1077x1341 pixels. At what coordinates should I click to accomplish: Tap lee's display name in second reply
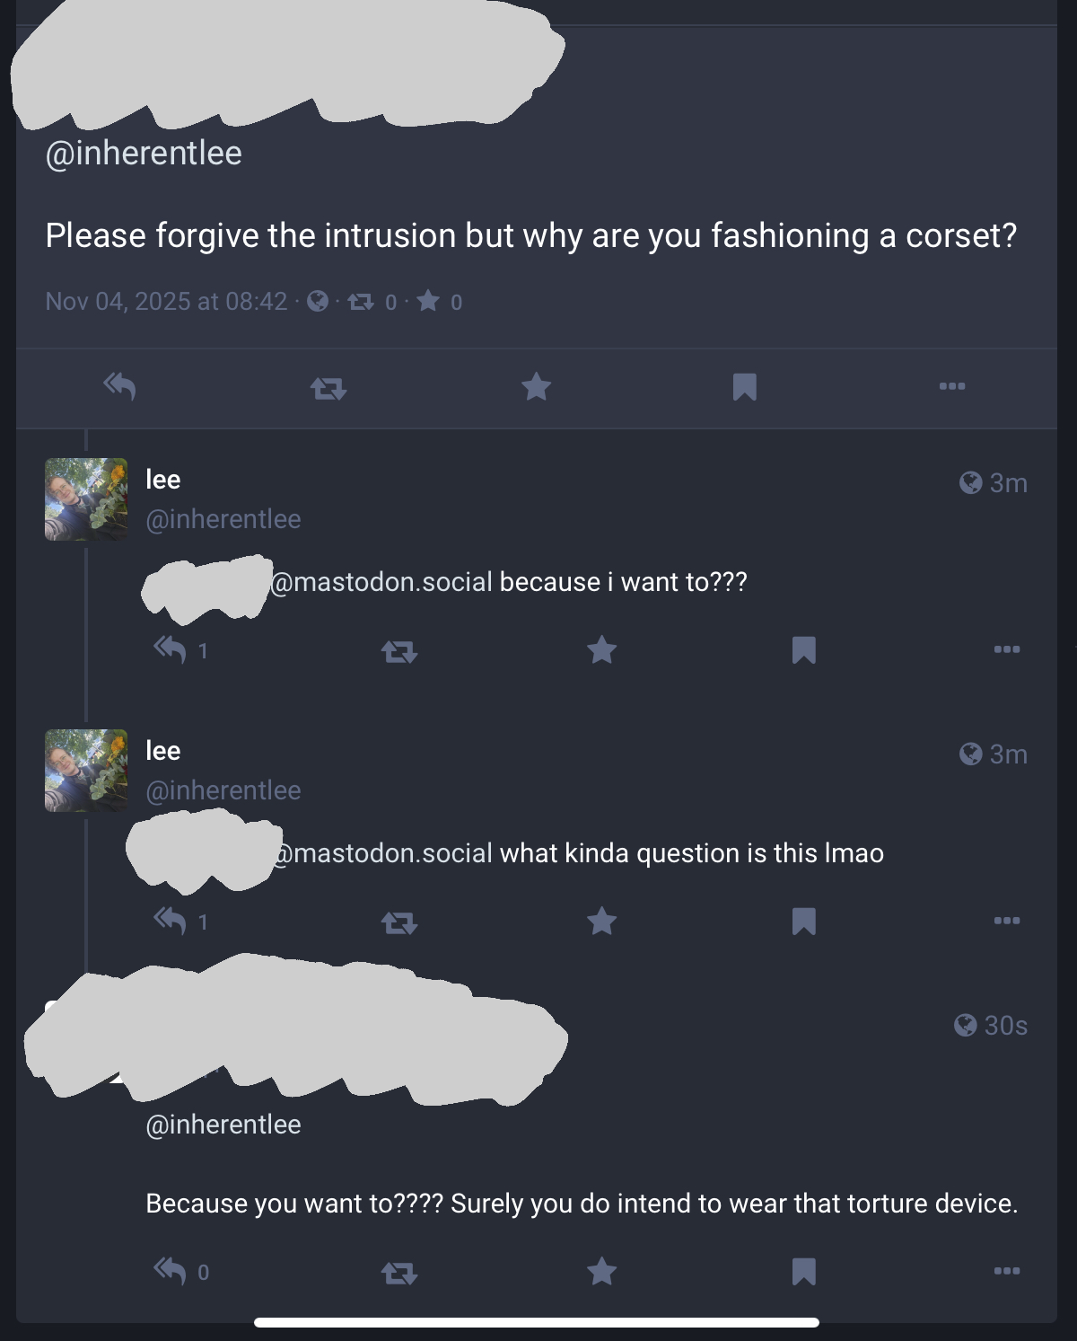click(x=163, y=751)
